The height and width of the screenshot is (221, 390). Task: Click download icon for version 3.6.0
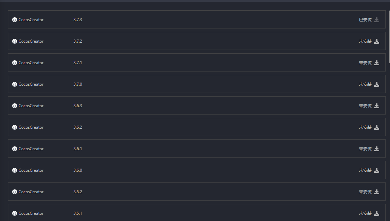pos(377,170)
